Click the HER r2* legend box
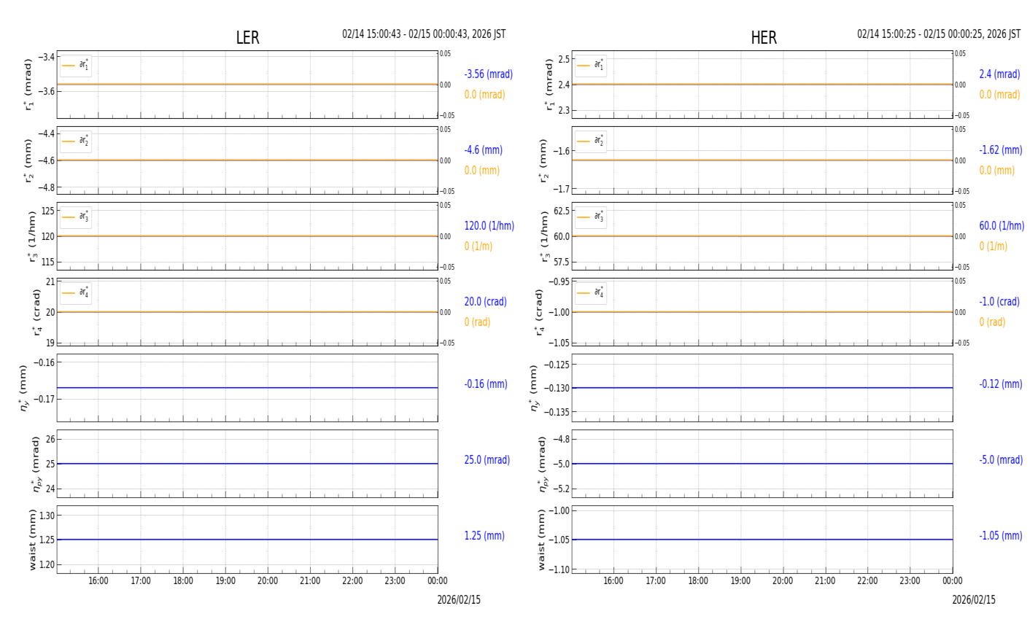The height and width of the screenshot is (630, 1030). [x=590, y=141]
